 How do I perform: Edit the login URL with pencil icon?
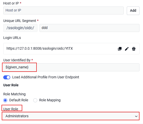click(x=126, y=49)
